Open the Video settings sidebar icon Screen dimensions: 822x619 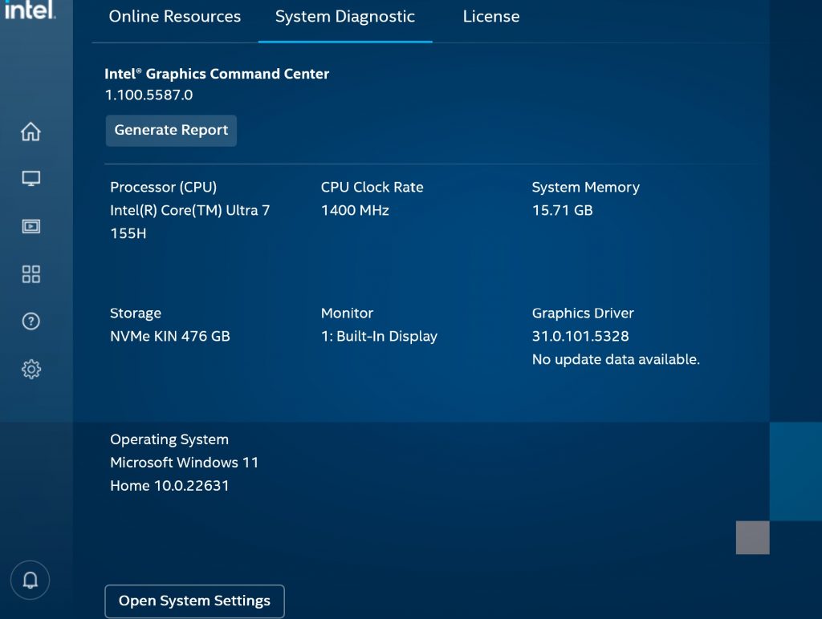pyautogui.click(x=31, y=226)
